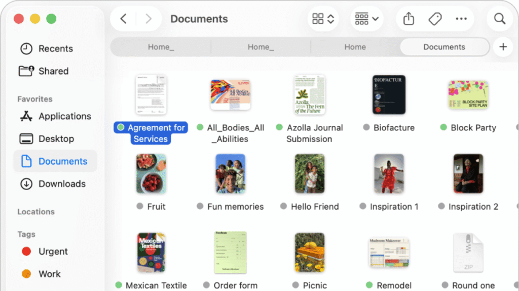The width and height of the screenshot is (519, 291).
Task: Open the group-by options dropdown
Action: 367,19
